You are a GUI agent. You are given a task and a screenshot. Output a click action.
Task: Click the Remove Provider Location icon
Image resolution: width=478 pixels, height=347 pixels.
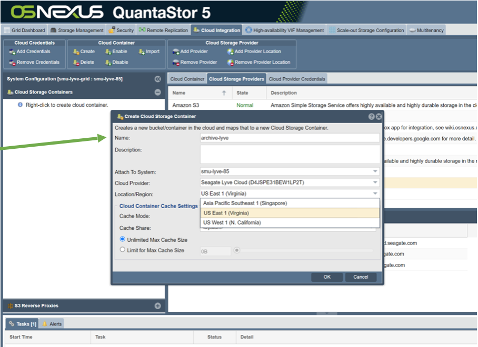(x=231, y=63)
